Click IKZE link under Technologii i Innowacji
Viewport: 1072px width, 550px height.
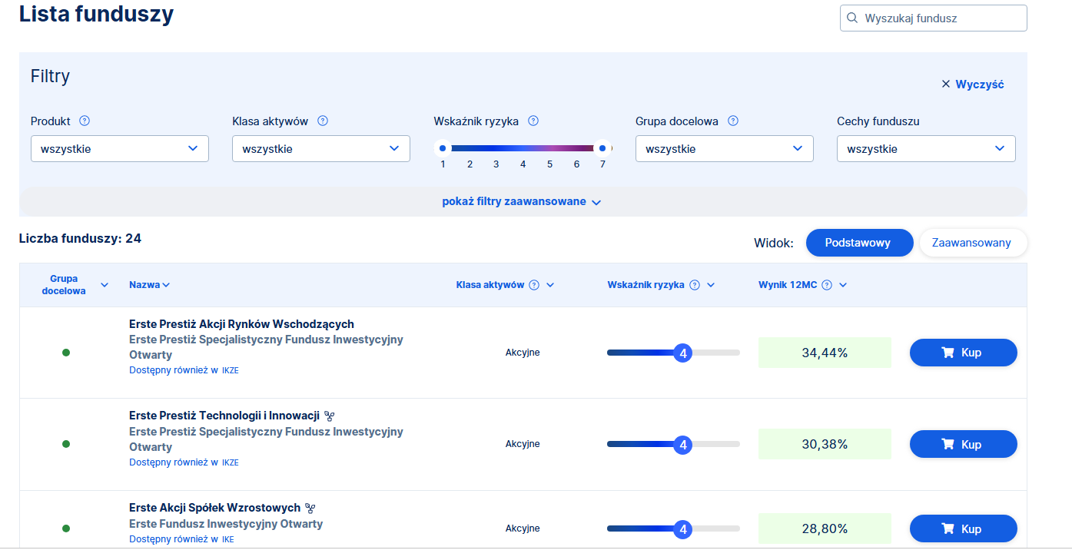[231, 462]
